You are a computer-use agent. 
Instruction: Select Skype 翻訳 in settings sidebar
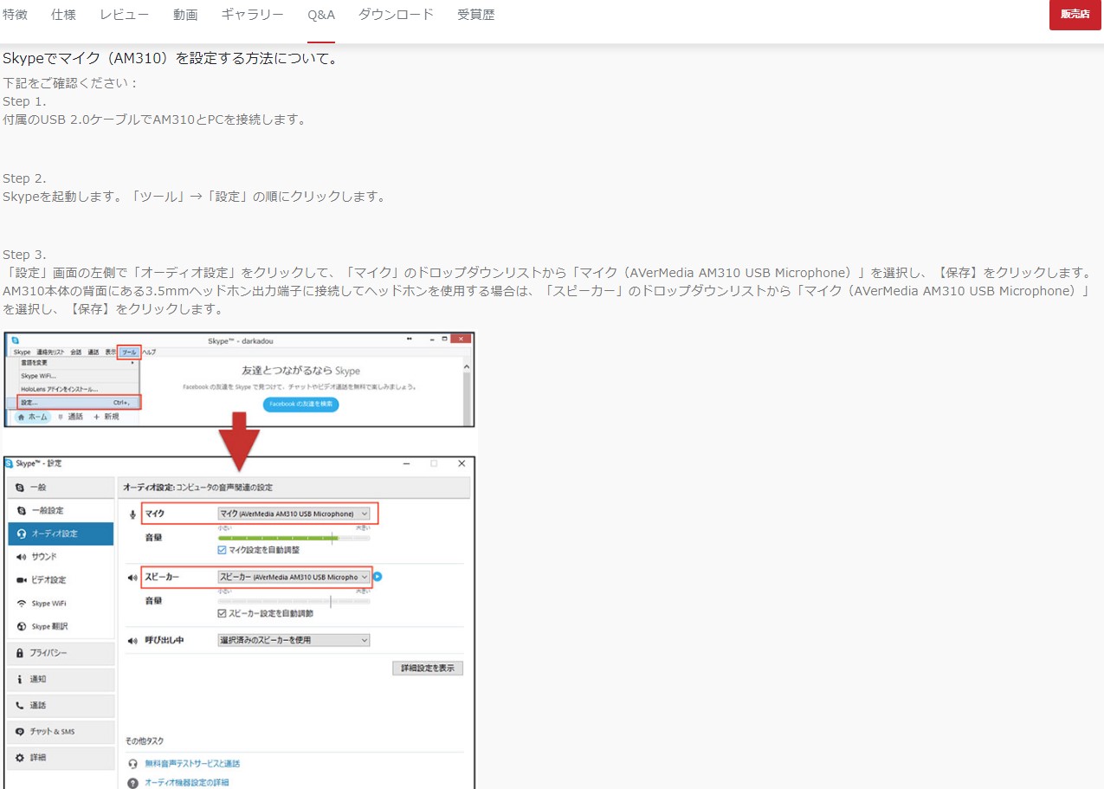click(61, 626)
